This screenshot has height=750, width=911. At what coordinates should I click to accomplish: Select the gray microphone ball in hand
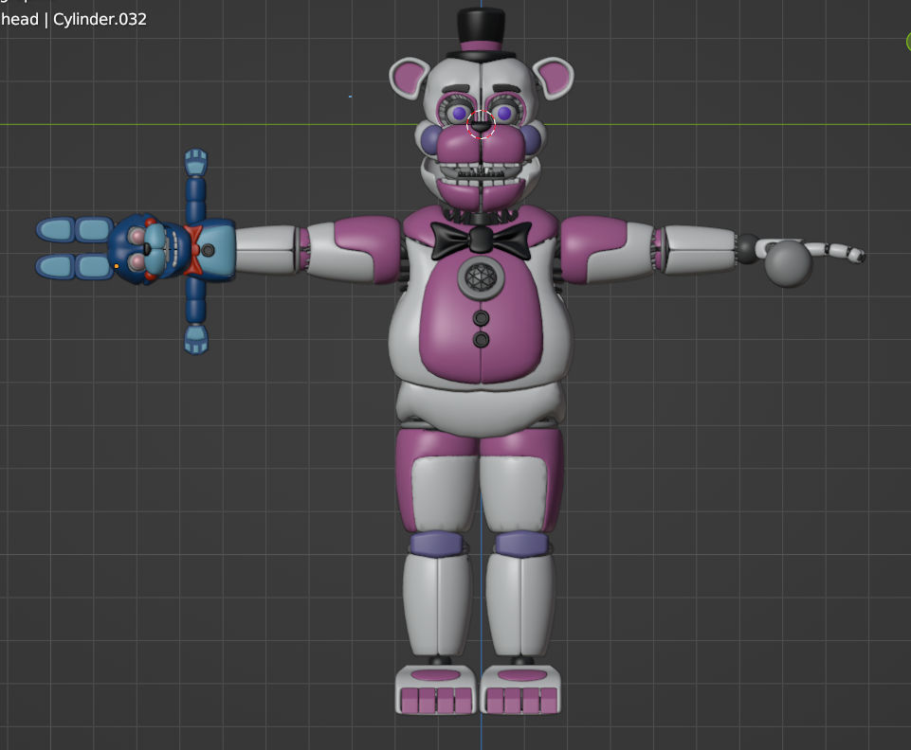point(788,263)
